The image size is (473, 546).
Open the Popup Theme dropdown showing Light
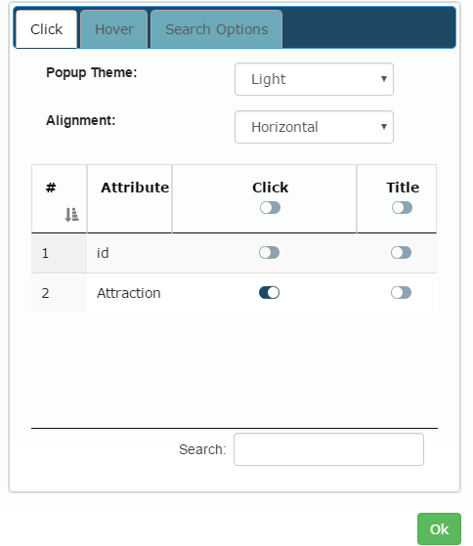(314, 79)
